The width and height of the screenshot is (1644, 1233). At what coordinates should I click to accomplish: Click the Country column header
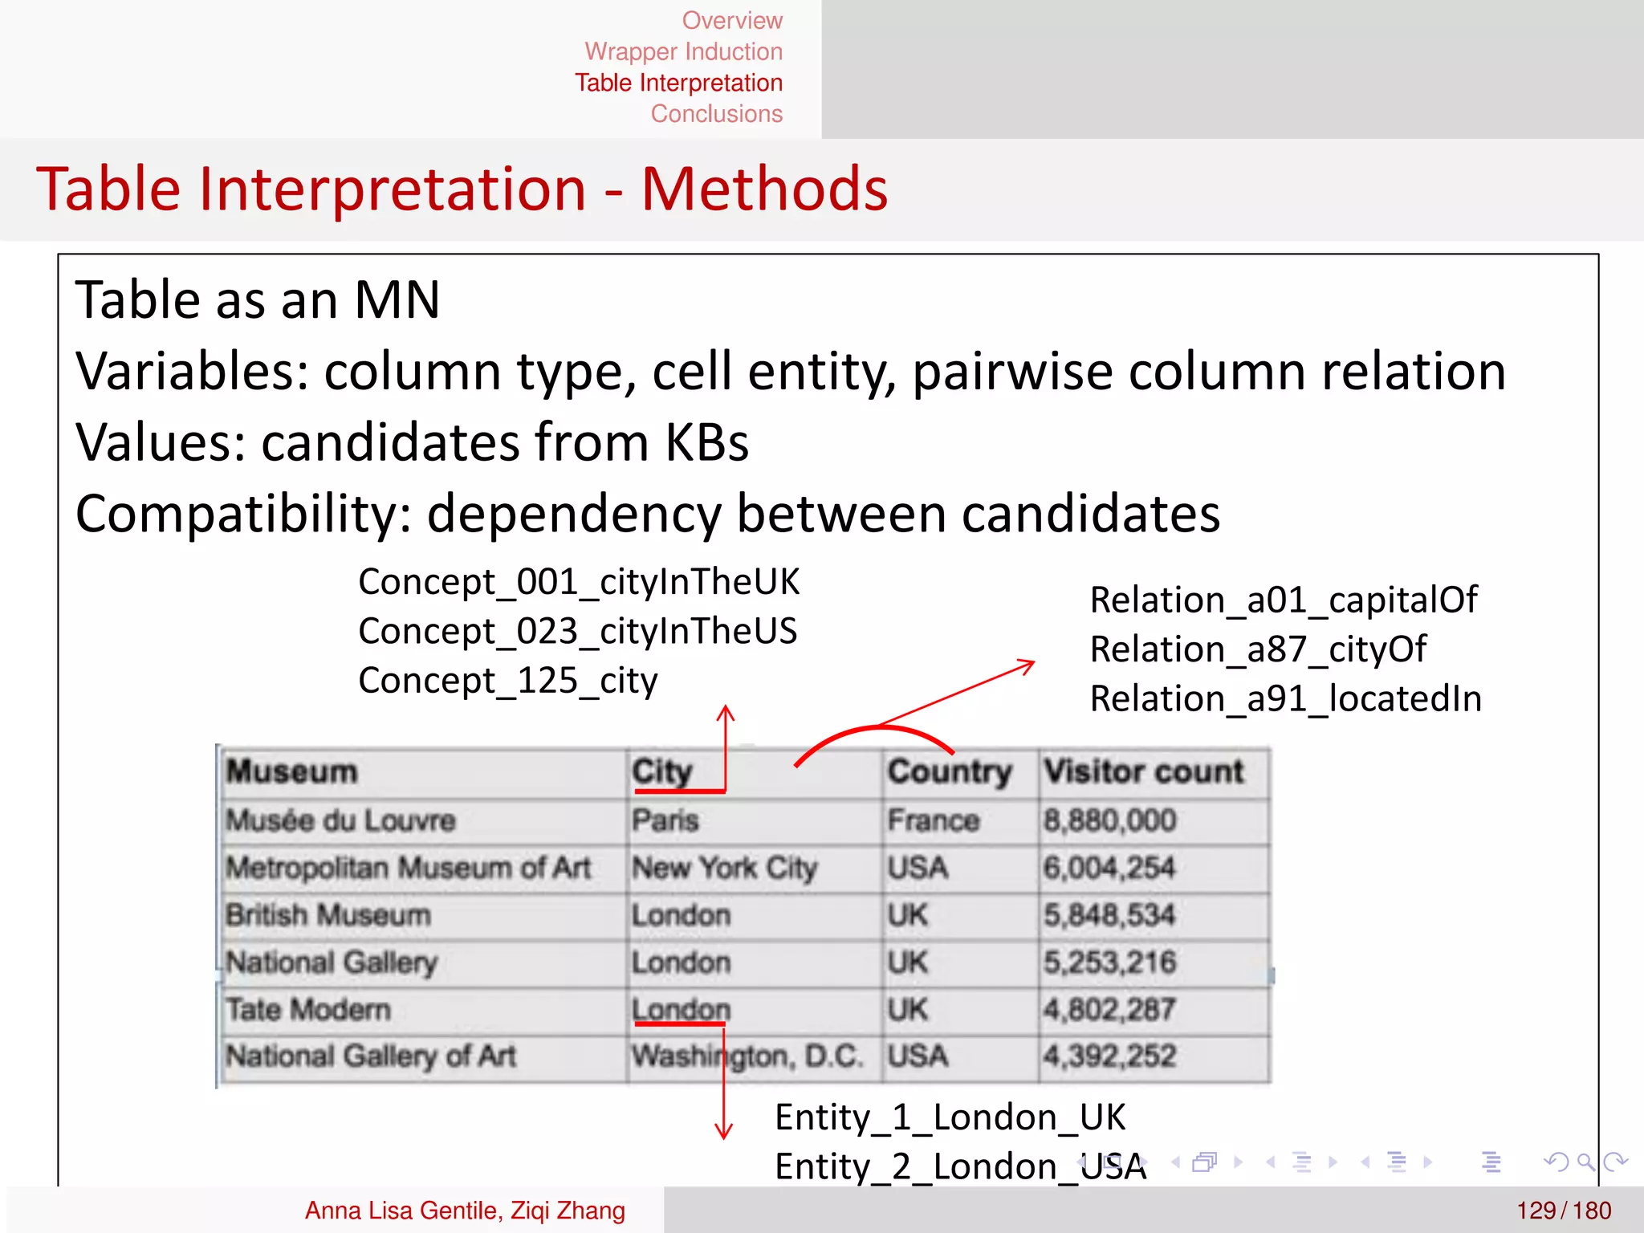click(x=959, y=772)
